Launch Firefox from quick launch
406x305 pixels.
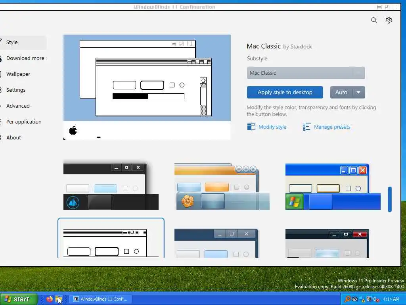coord(49,299)
